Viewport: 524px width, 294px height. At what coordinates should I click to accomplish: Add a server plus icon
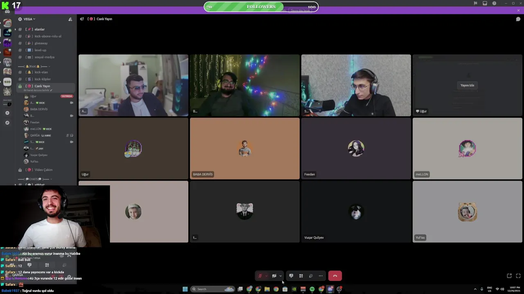(x=7, y=113)
